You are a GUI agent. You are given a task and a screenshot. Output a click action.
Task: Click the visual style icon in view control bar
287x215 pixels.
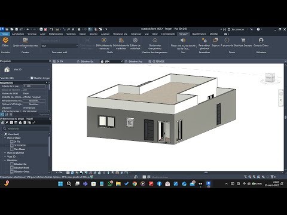(x=72, y=173)
